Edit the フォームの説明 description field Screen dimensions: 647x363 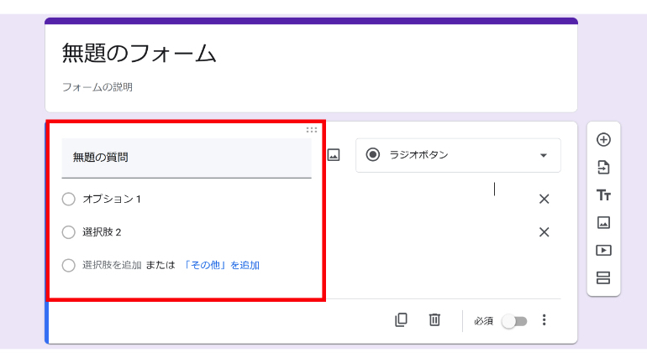[97, 87]
